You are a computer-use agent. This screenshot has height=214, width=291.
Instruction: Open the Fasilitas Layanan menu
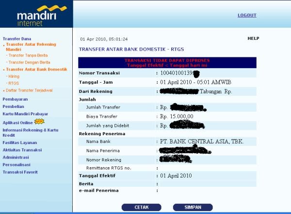[20, 143]
